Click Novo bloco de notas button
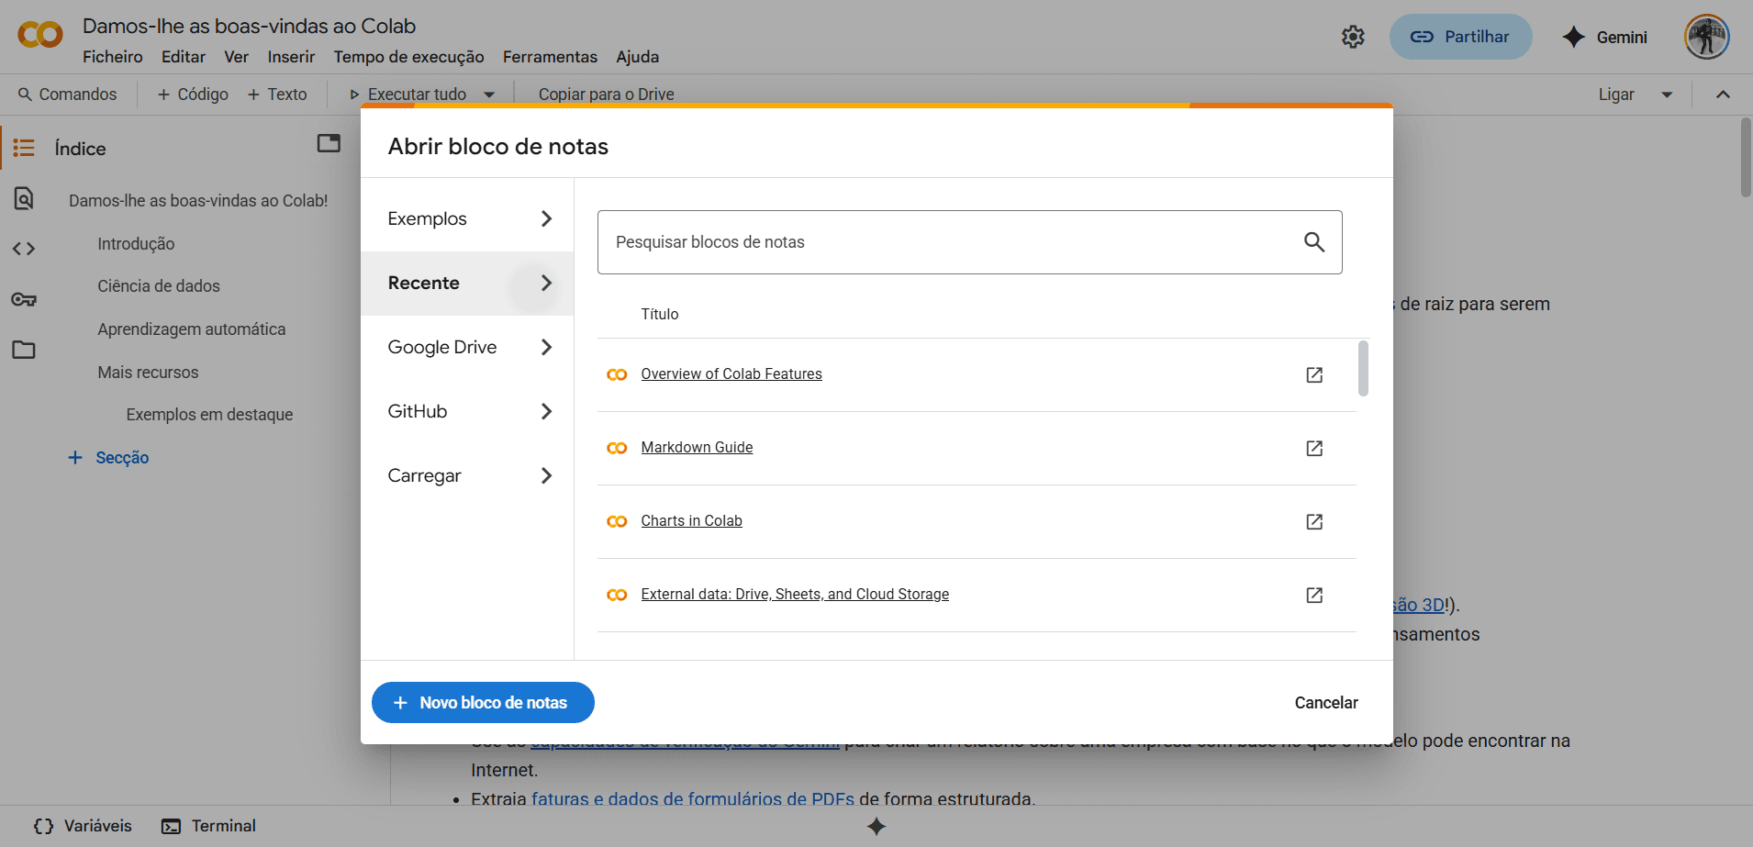The width and height of the screenshot is (1753, 847). click(483, 702)
